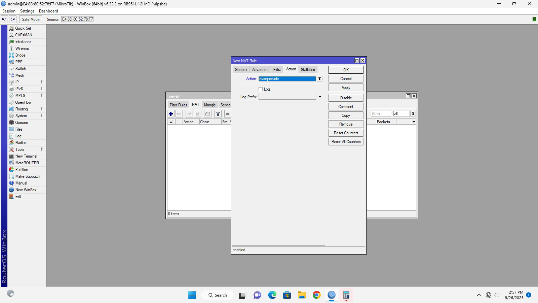Switch to the Statistics tab
Screen dimensions: 538x303
[308, 70]
